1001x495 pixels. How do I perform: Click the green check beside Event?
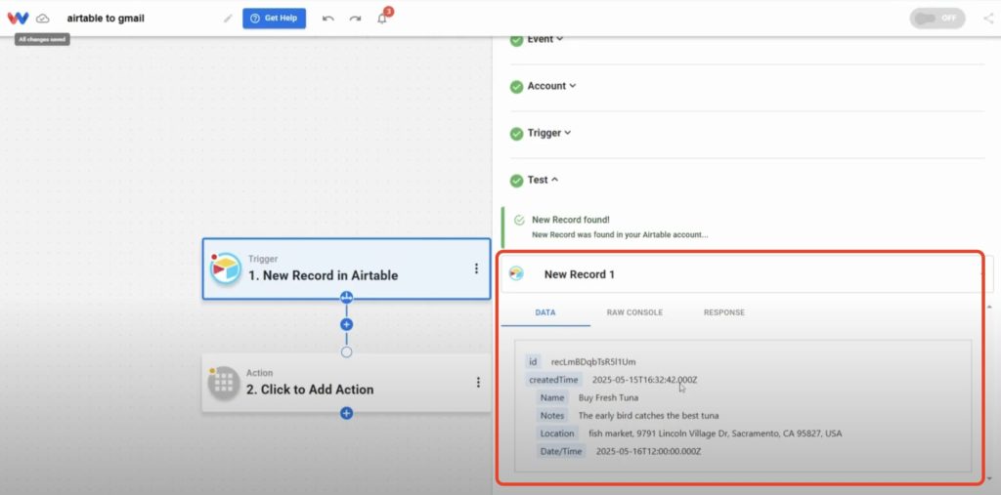(x=516, y=40)
